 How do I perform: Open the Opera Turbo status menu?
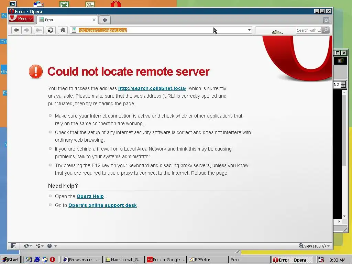pos(52,246)
